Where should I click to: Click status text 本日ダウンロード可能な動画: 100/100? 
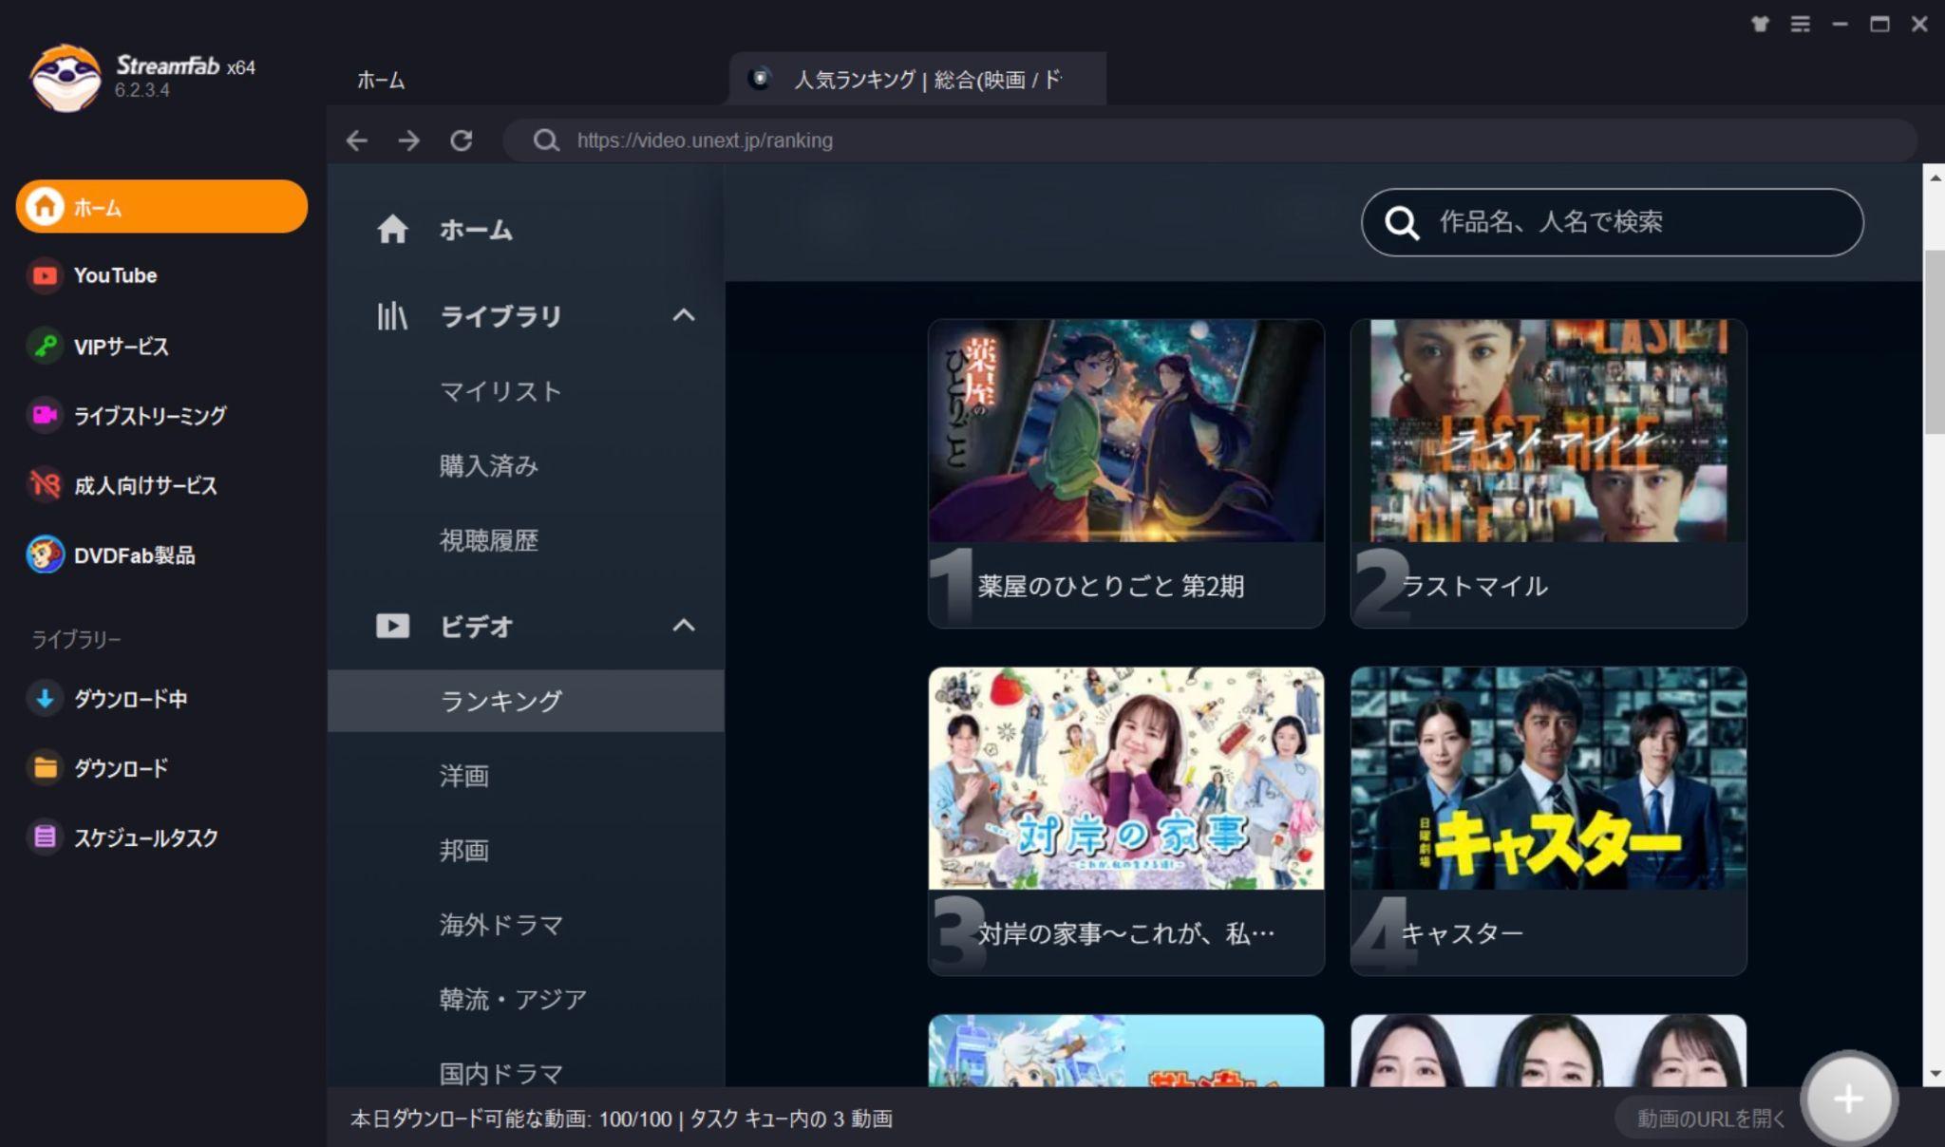tap(511, 1119)
